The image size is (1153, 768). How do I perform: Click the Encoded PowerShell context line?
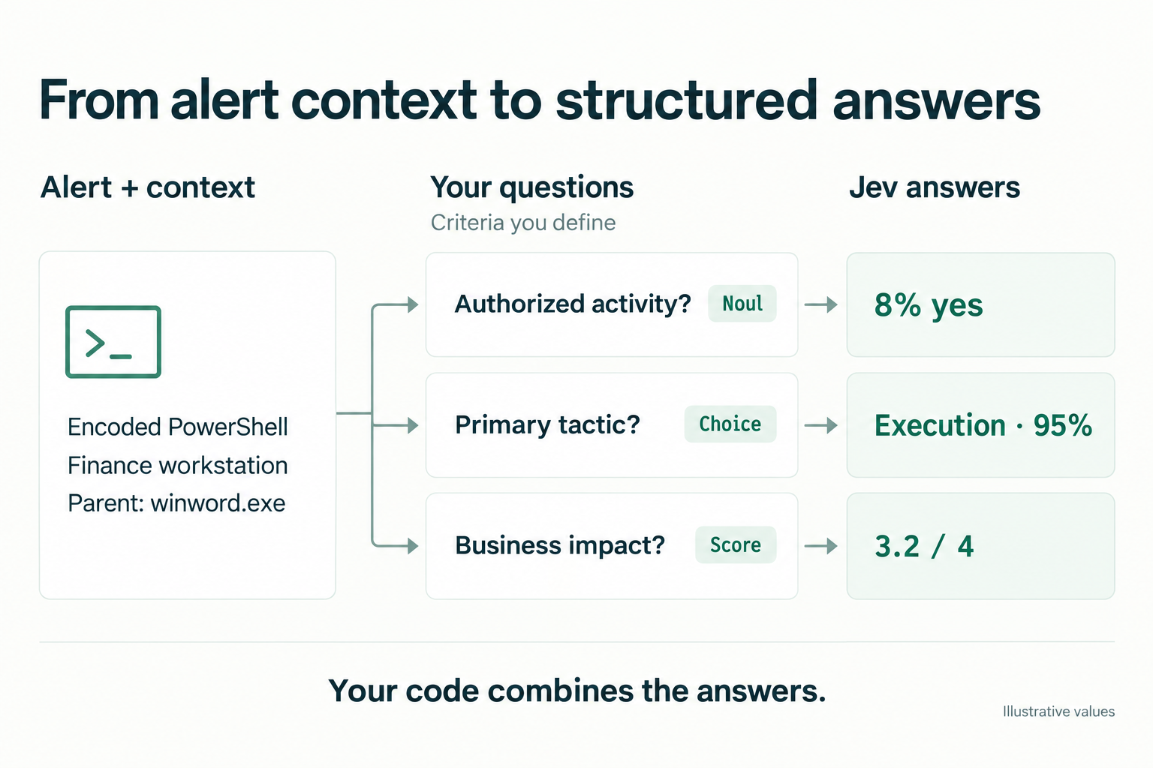point(178,427)
